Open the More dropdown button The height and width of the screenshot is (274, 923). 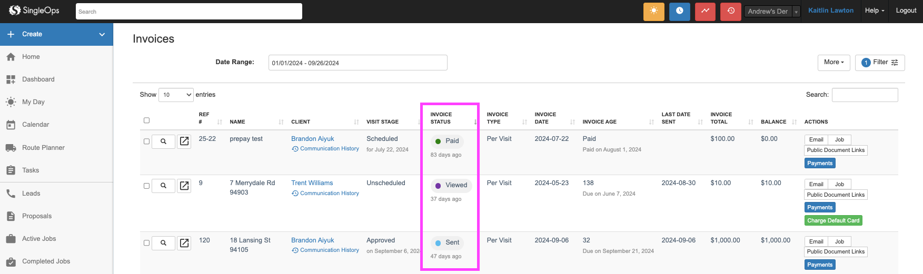(x=833, y=62)
